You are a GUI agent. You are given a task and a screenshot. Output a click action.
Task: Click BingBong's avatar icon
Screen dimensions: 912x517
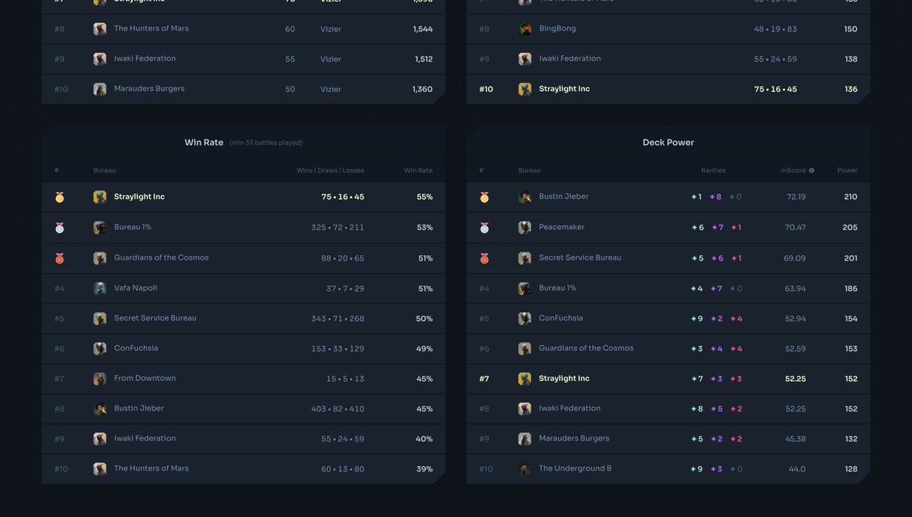[x=524, y=29]
